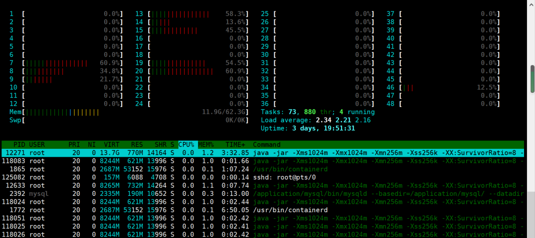The image size is (535, 238).
Task: Sort by MEM% column header
Action: tap(206, 145)
